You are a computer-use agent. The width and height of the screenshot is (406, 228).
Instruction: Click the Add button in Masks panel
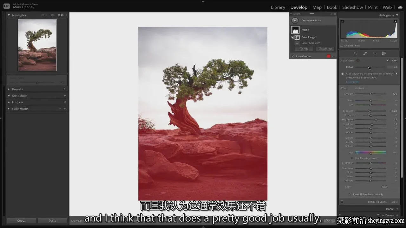304,49
